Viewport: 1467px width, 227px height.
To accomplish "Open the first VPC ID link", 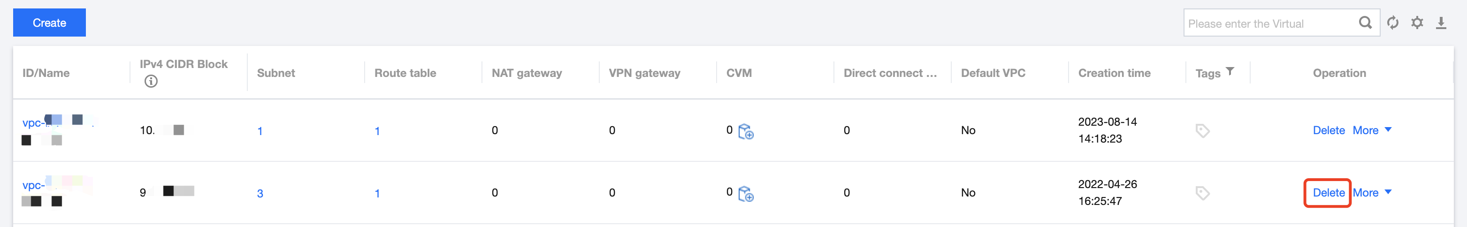I will coord(33,123).
